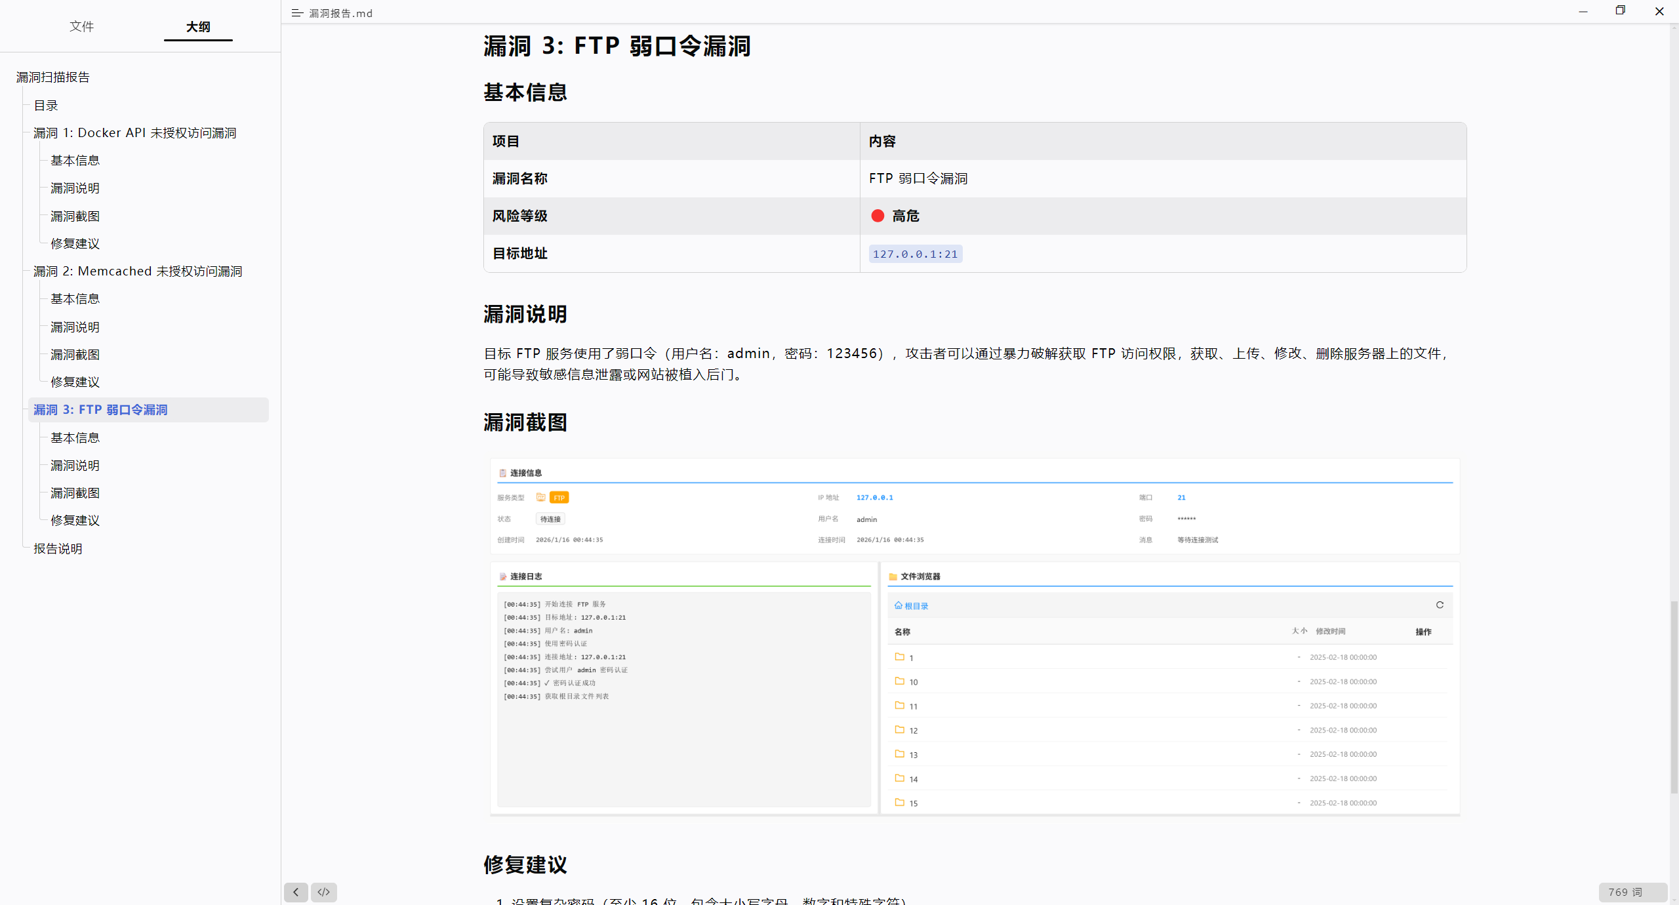Click the orange FTP service badge
1679x905 pixels.
(x=559, y=498)
